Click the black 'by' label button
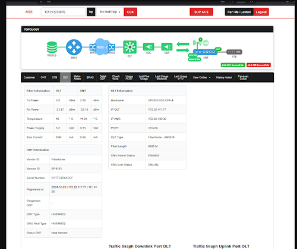The image size is (297, 249). 91,12
